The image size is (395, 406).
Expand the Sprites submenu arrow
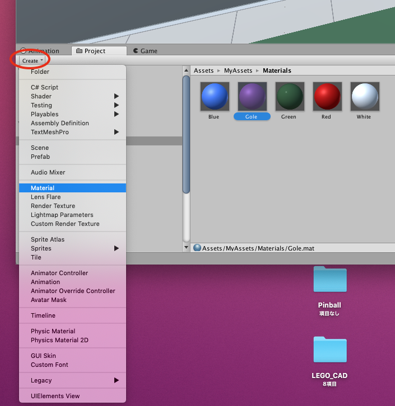click(x=117, y=248)
